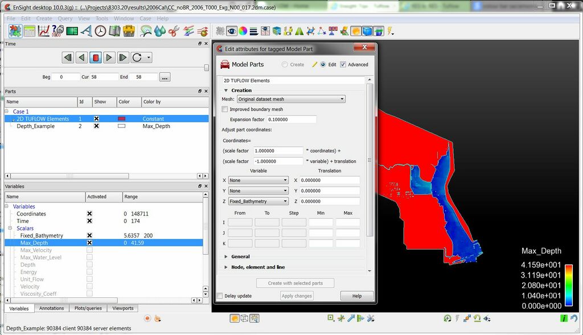
Task: Click color swatch for 2D TUFLOW Elements
Action: 121,119
